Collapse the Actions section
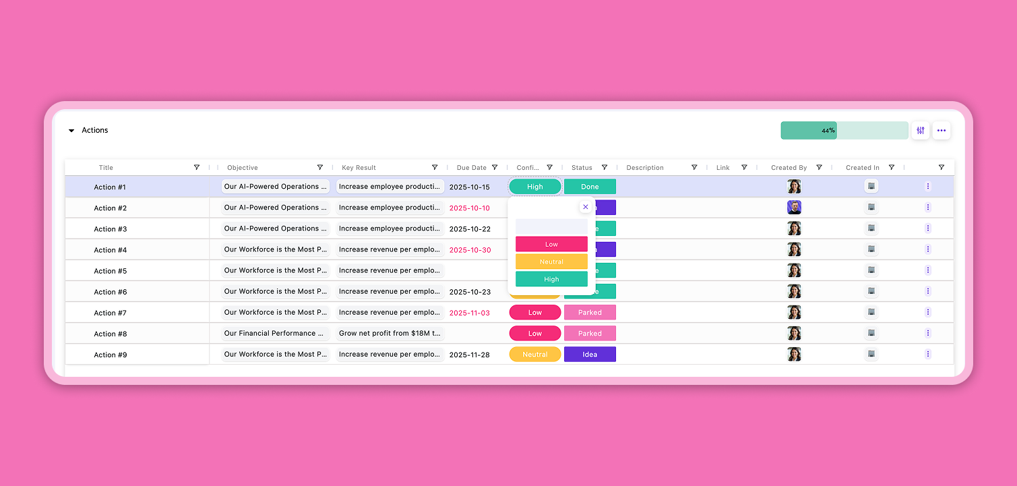This screenshot has width=1017, height=486. coord(71,131)
